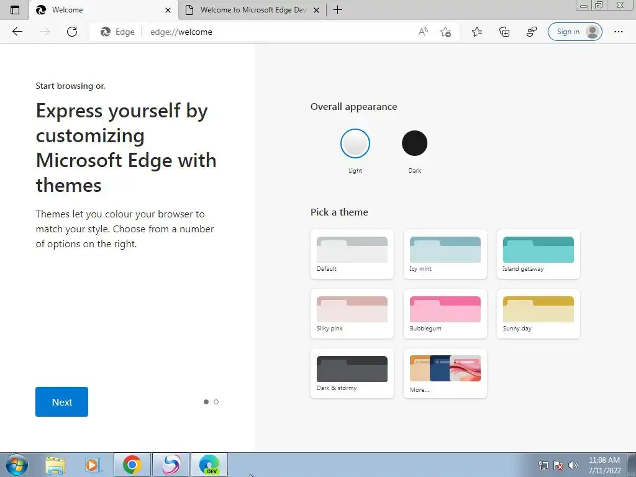The width and height of the screenshot is (636, 477).
Task: Click the forward arrow button
Action: pos(45,32)
